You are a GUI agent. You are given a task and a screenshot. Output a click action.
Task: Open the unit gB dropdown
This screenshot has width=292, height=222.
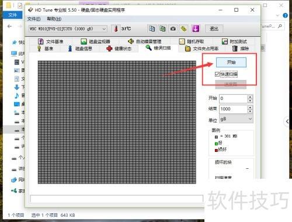click(236, 119)
